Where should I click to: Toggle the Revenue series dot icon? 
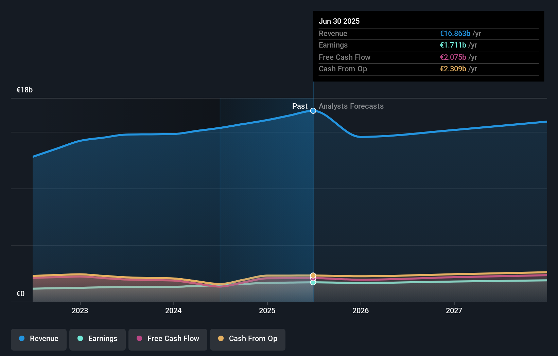tap(21, 339)
